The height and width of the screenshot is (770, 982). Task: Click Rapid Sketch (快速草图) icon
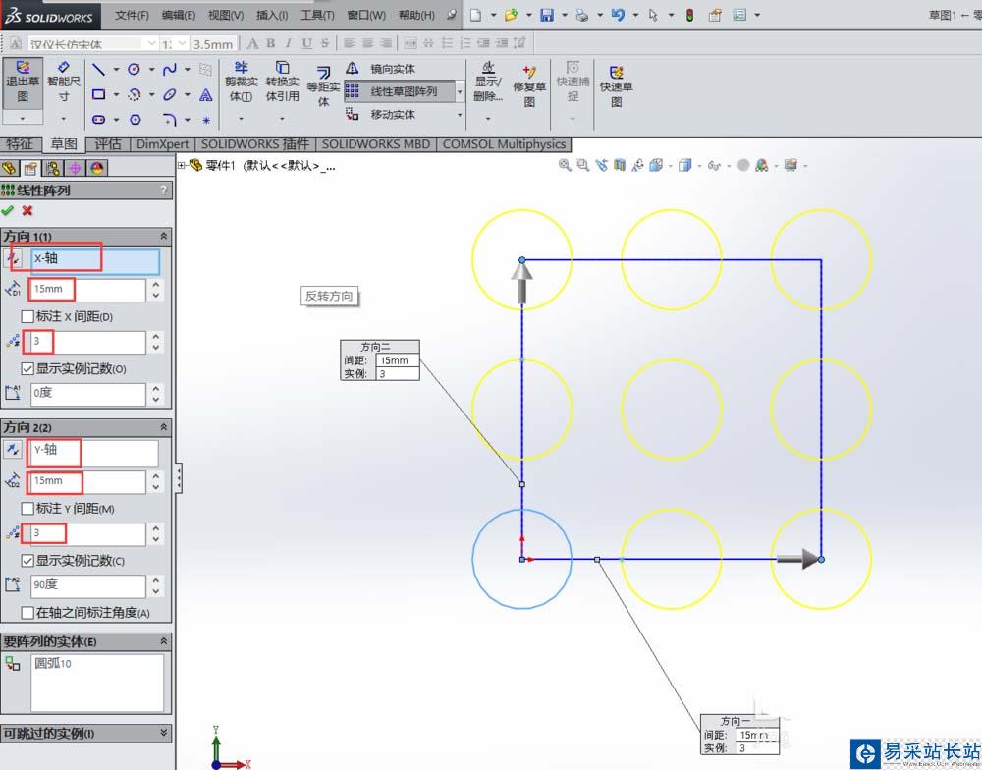(617, 85)
